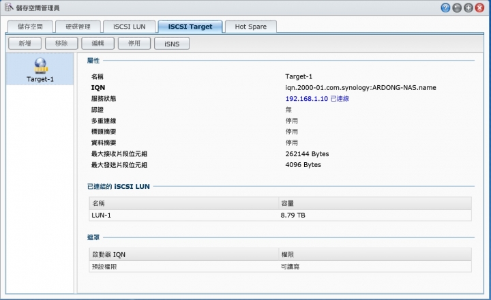Screen dimensions: 491x300
Task: Select the Target-1 label in the list
Action: 40,79
